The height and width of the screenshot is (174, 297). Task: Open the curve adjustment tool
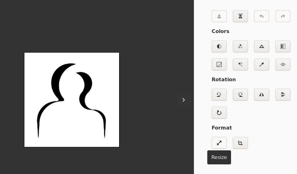[x=219, y=64]
